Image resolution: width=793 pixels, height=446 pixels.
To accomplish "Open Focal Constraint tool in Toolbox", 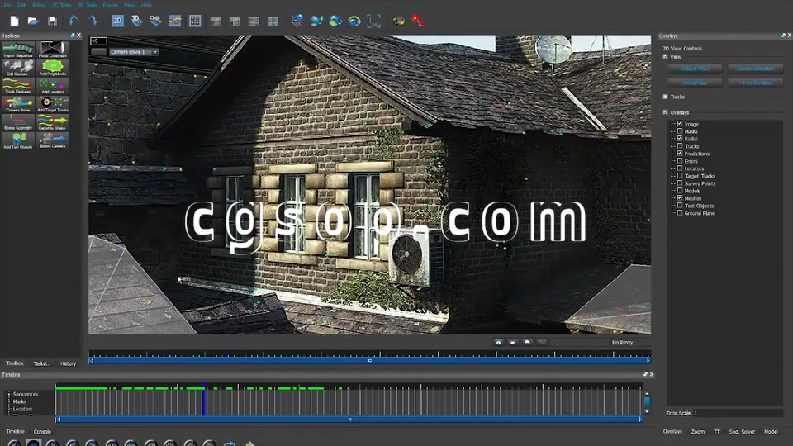I will point(53,50).
